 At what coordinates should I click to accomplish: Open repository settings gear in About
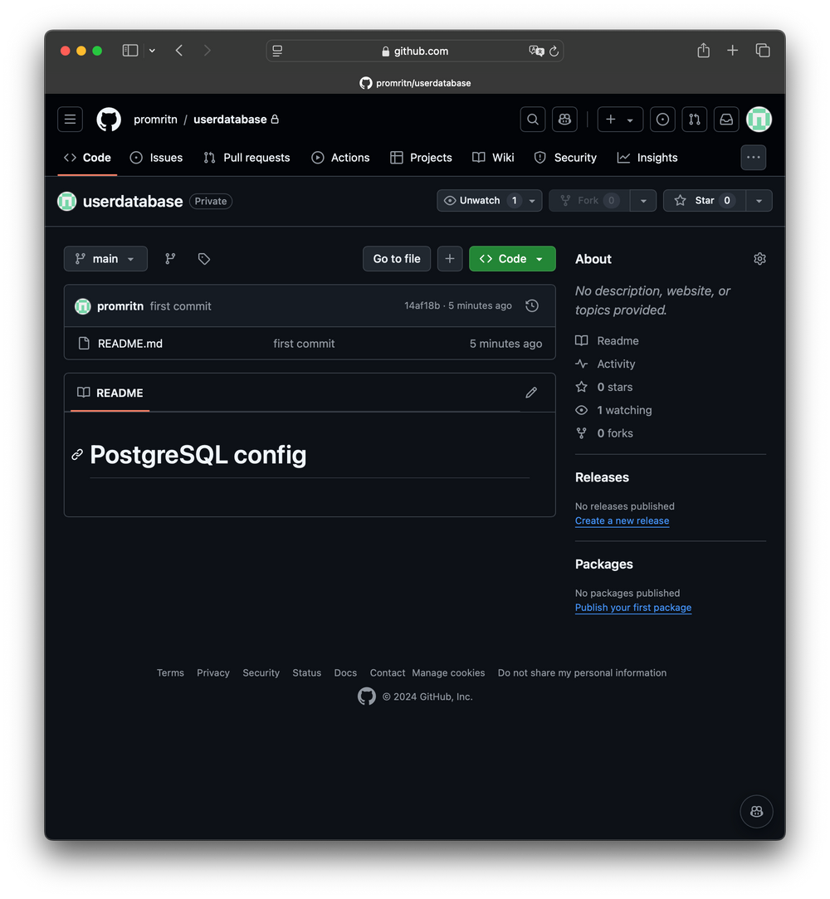[x=759, y=259]
